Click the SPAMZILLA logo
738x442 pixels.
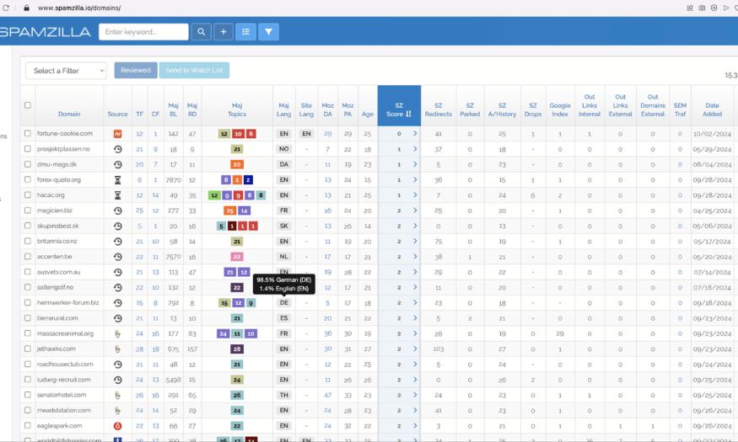pyautogui.click(x=46, y=32)
